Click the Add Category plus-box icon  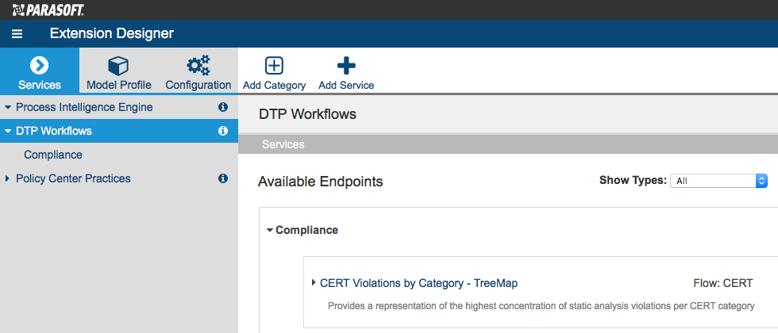click(x=274, y=65)
